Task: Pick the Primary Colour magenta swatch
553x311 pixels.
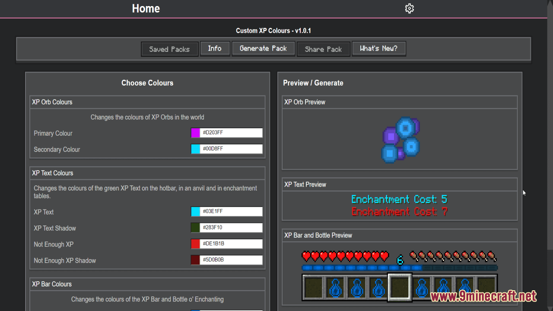Action: click(x=195, y=133)
